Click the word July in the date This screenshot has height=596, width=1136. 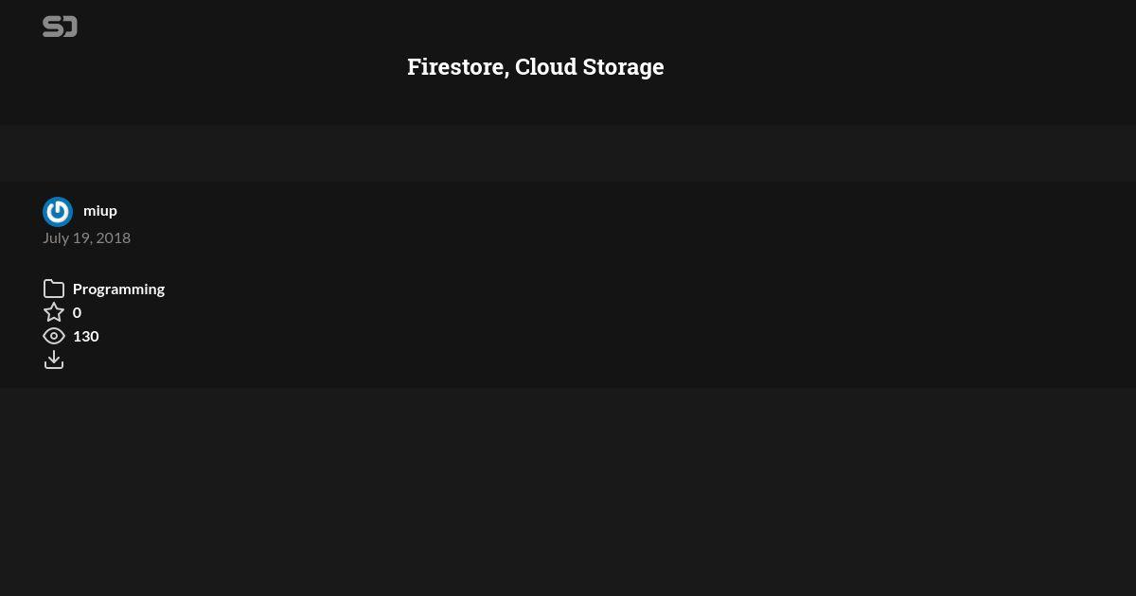click(x=56, y=237)
